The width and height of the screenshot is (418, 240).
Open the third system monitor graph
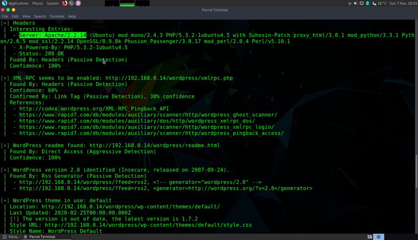click(x=142, y=3)
